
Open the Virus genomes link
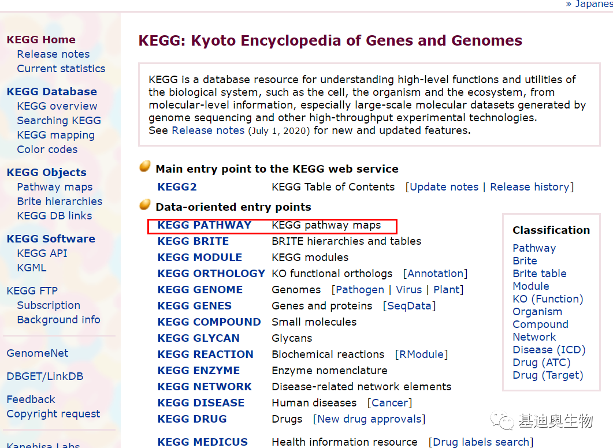point(409,290)
